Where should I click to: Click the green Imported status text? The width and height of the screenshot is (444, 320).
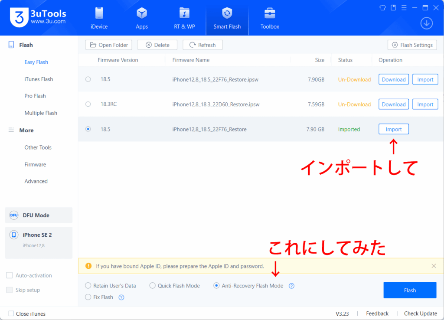(x=349, y=129)
